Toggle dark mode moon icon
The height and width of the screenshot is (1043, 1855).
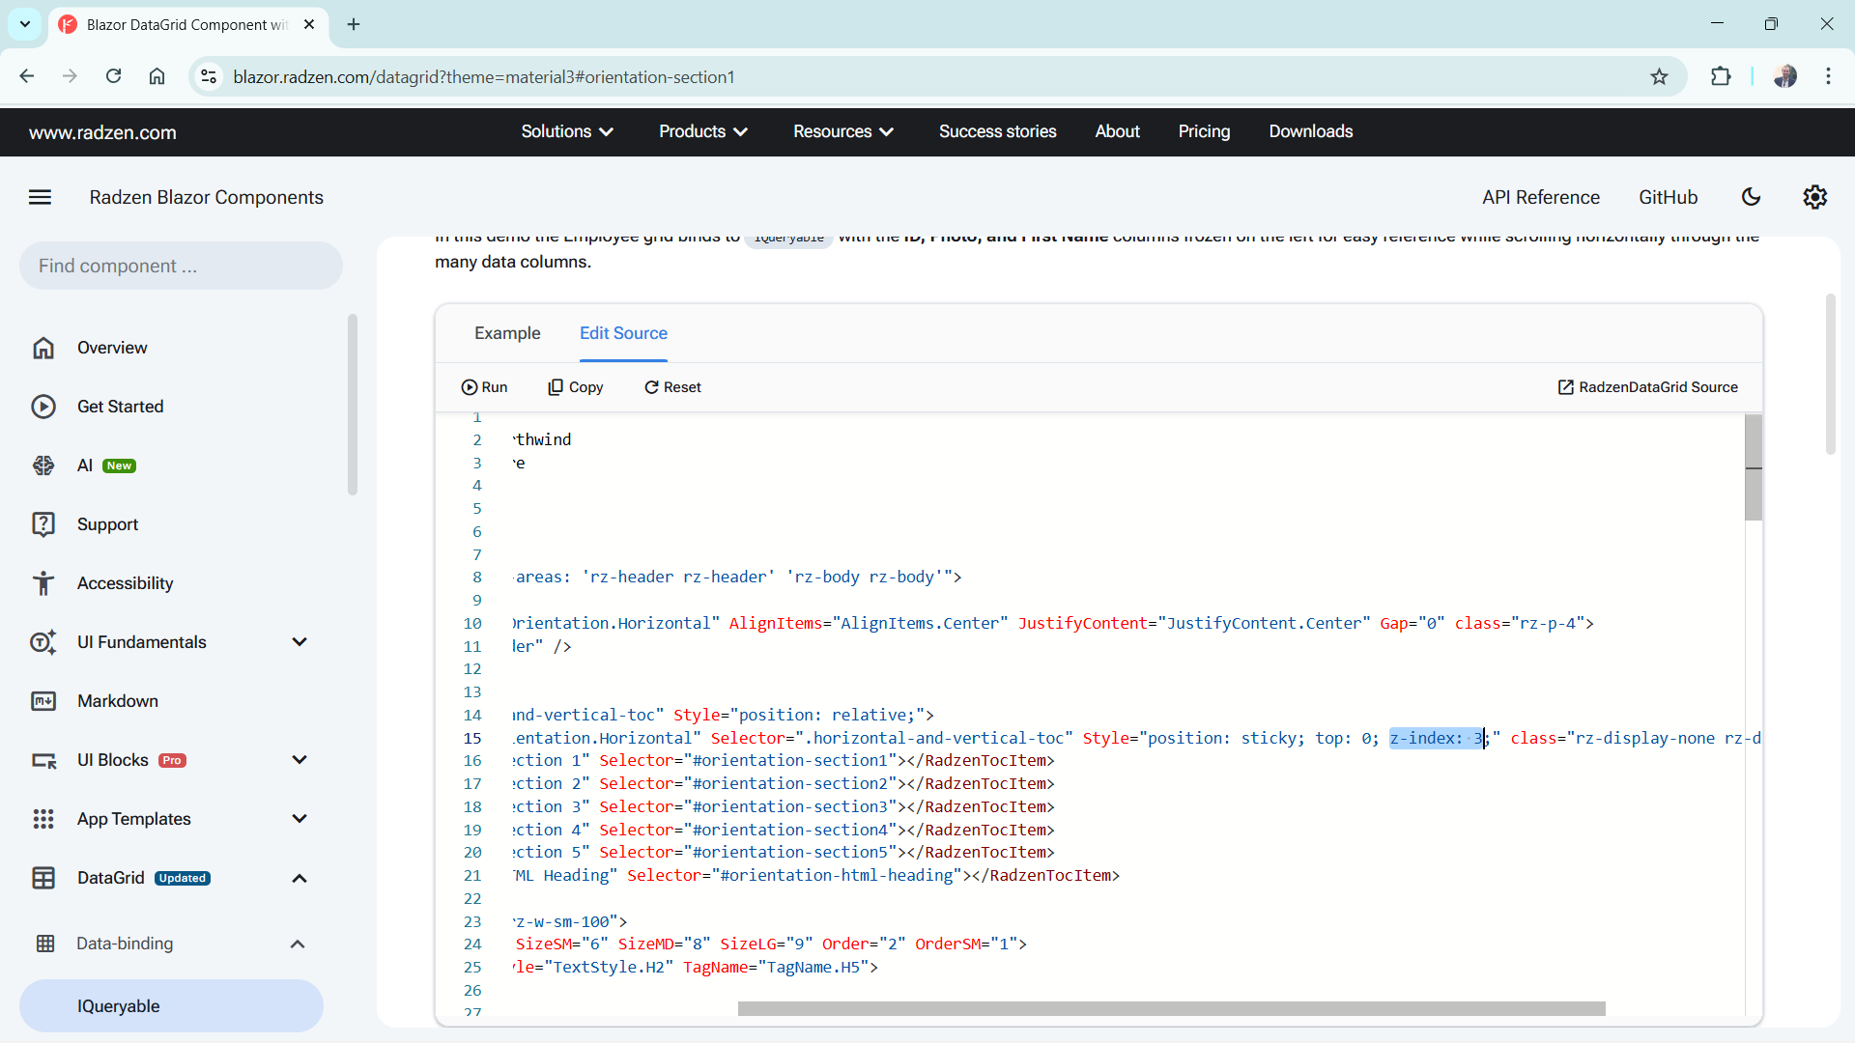pos(1751,197)
